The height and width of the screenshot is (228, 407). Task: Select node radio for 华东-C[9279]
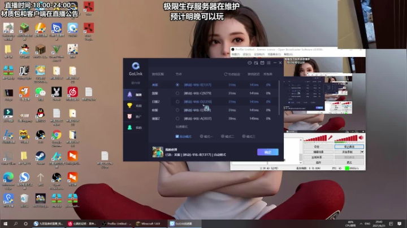(x=177, y=93)
